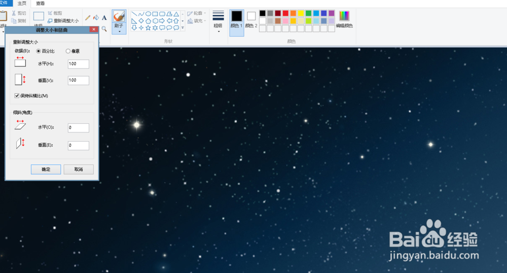This screenshot has width=507, height=273.
Task: Pick the yellow color swatch
Action: 301,13
